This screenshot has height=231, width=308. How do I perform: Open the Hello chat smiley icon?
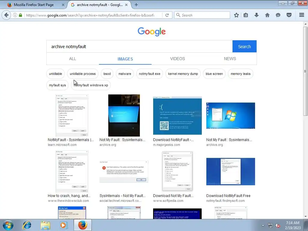tap(278, 15)
